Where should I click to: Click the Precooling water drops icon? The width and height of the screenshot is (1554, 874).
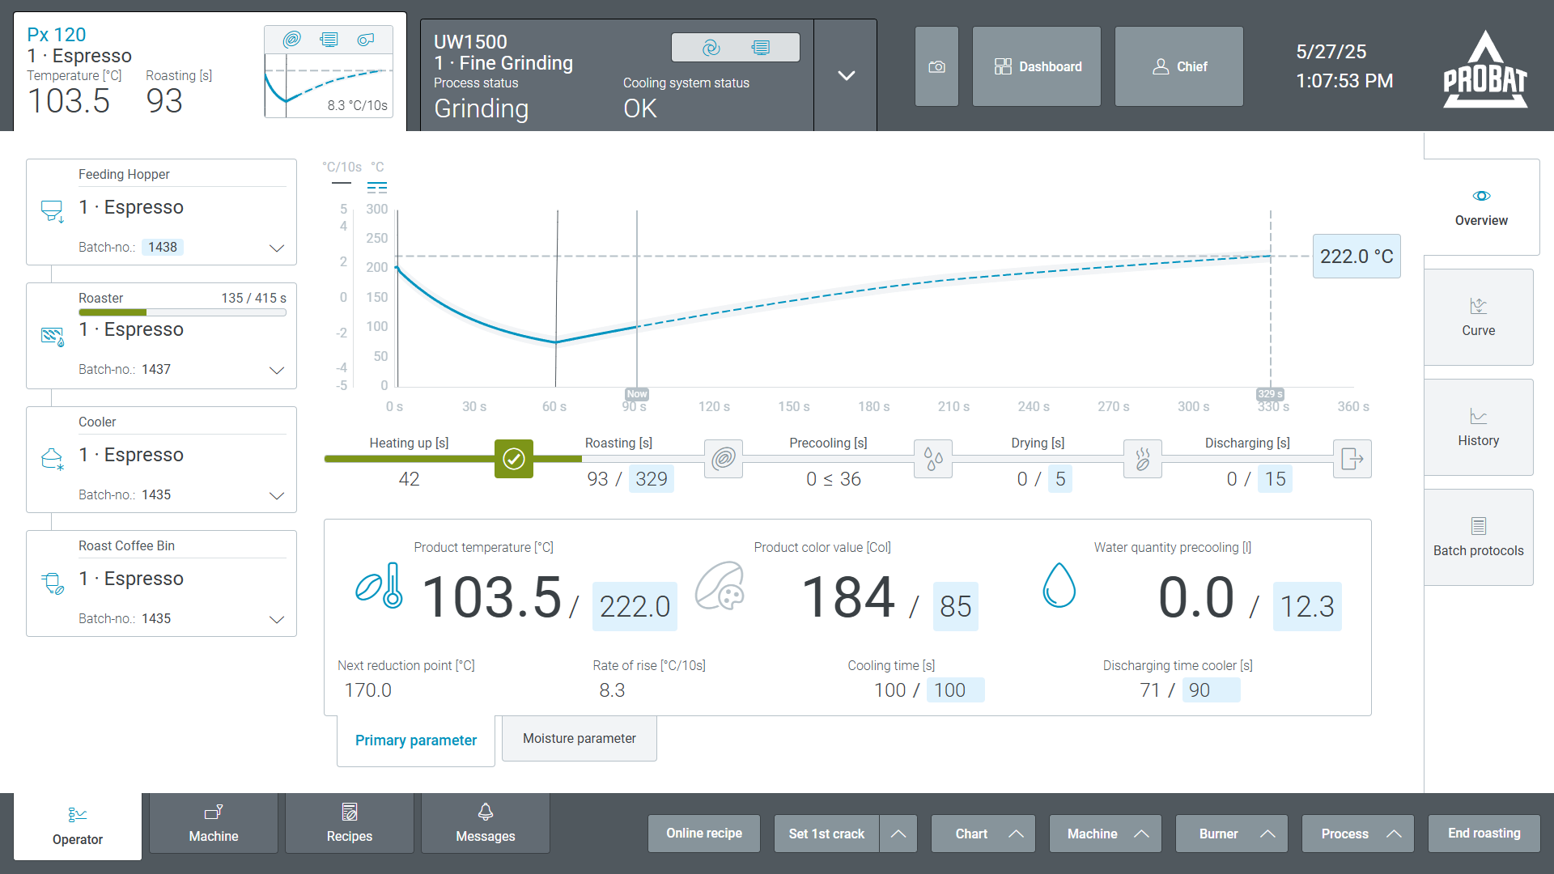coord(933,459)
